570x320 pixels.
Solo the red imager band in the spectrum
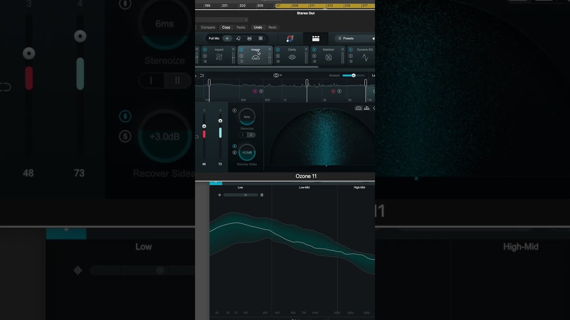click(x=339, y=91)
